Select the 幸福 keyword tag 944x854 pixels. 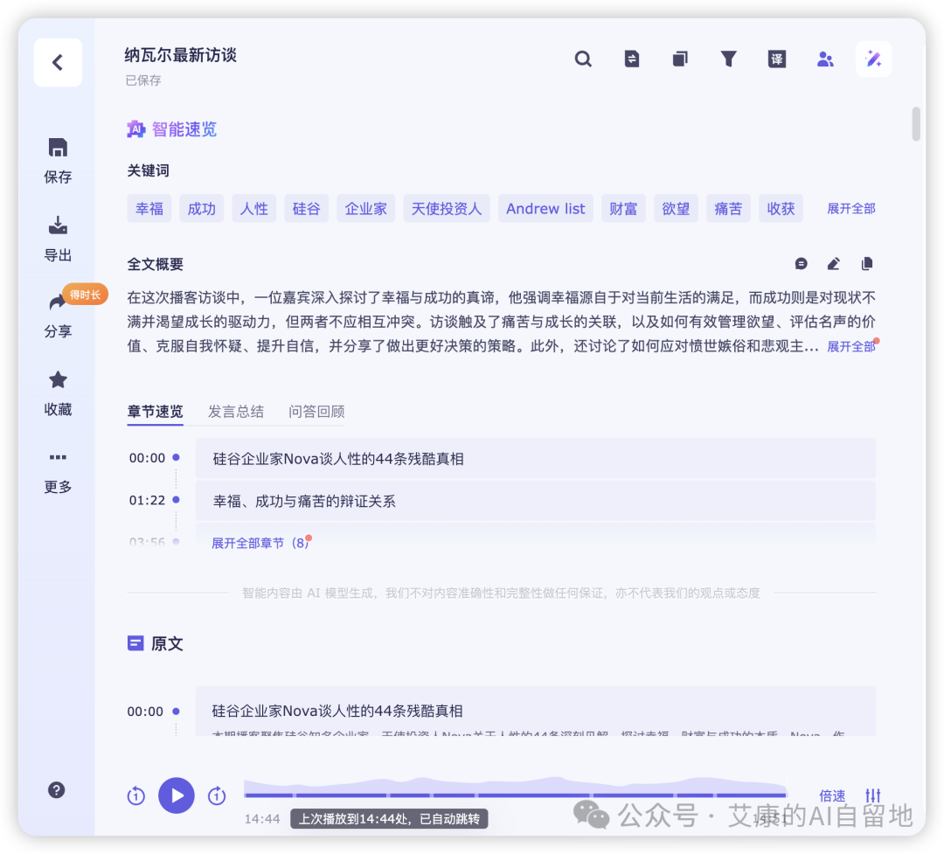(149, 208)
